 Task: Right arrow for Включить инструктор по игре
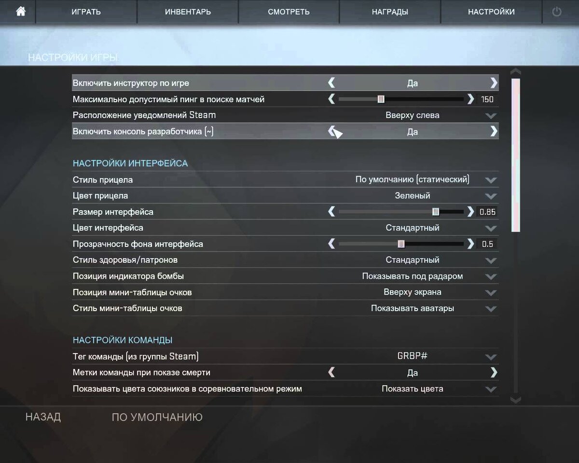pyautogui.click(x=493, y=83)
